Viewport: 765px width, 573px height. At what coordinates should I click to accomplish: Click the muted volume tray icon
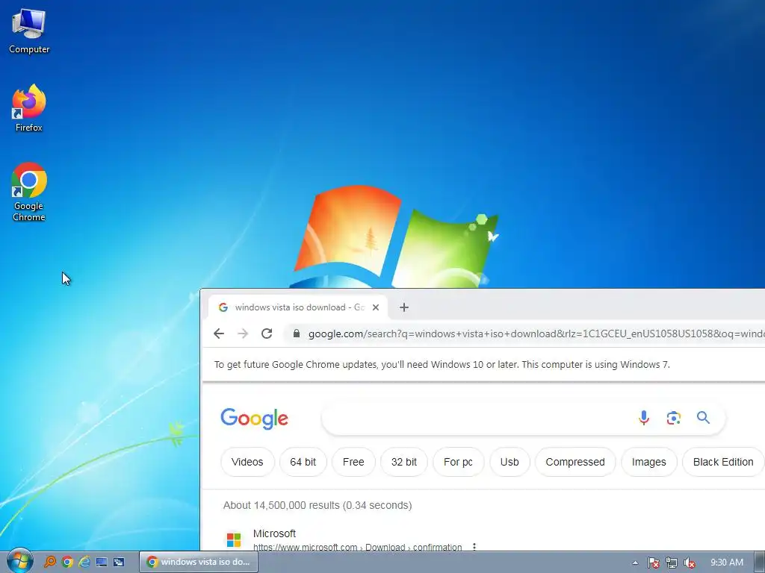click(x=690, y=563)
